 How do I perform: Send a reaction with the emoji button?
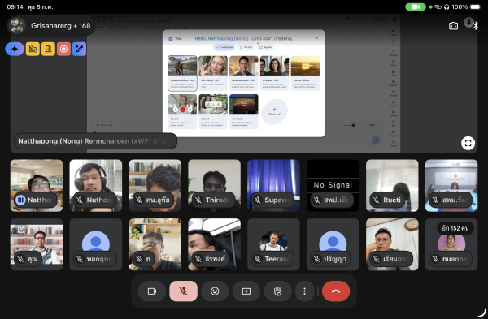coord(215,291)
